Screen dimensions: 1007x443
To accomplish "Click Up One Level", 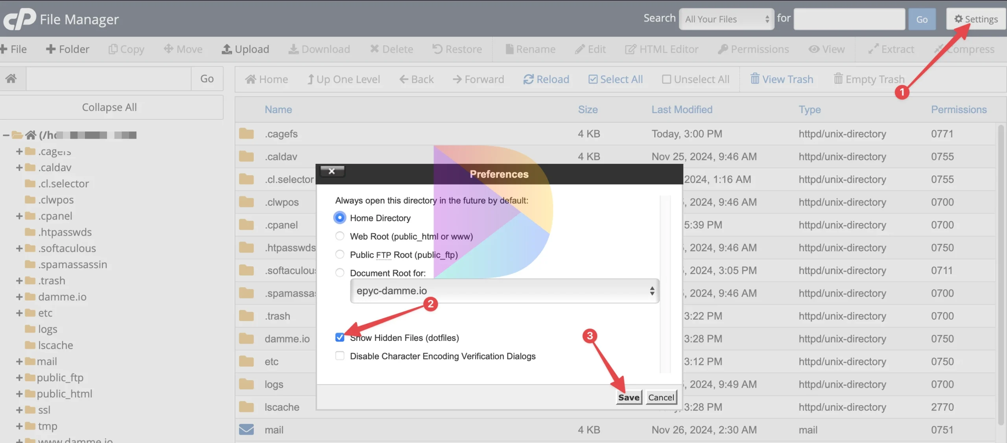I will 343,79.
